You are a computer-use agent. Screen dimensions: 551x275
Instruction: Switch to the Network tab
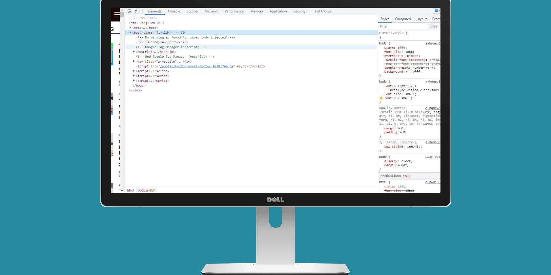click(x=212, y=11)
